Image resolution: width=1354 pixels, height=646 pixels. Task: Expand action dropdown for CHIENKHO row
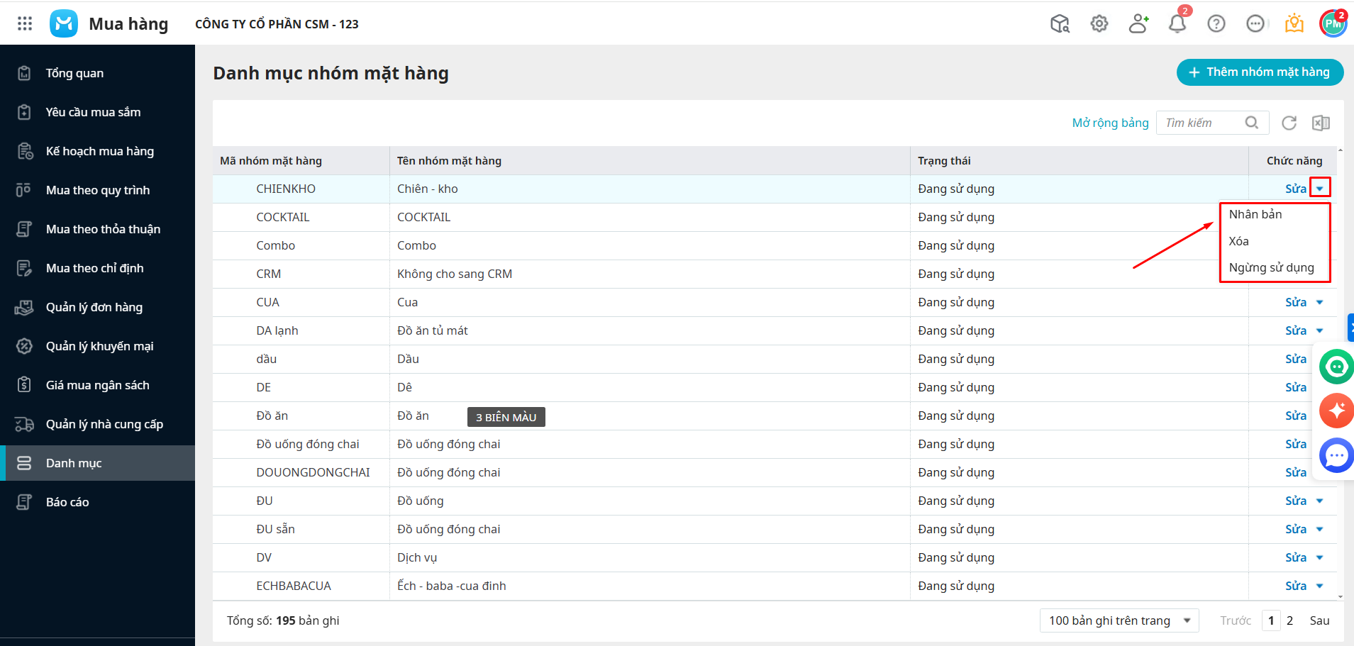(x=1320, y=189)
